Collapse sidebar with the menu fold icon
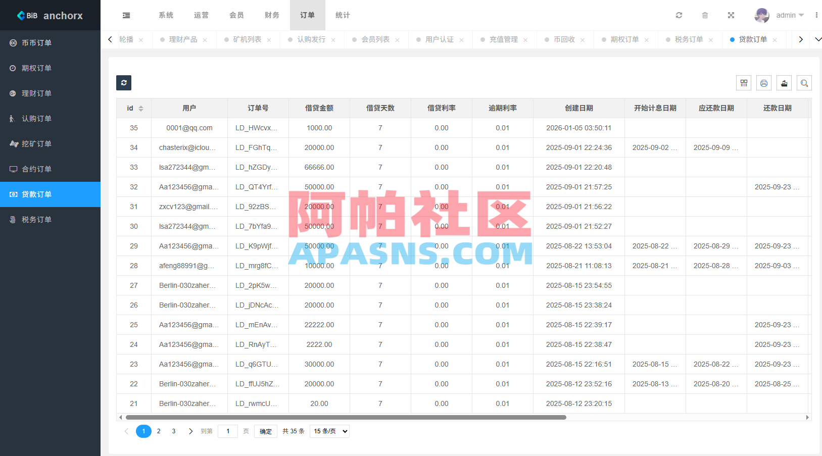 pos(126,15)
